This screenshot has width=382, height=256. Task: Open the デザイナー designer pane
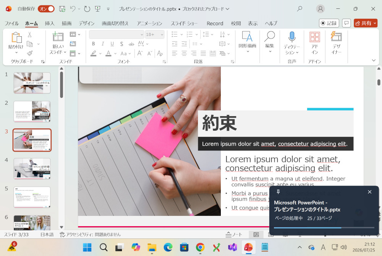[x=337, y=43]
